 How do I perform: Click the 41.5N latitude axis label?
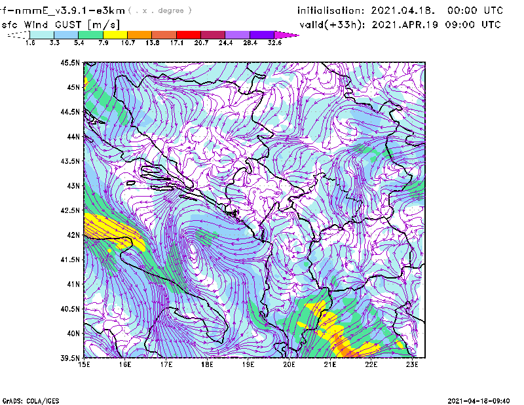[x=70, y=260]
